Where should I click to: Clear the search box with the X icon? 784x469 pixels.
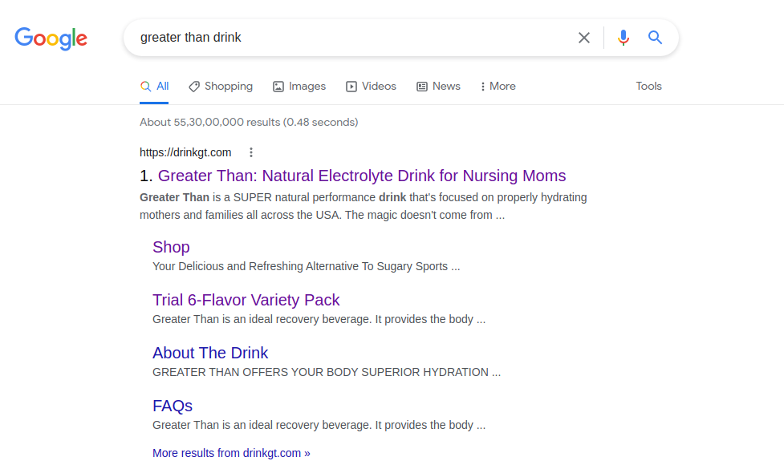pyautogui.click(x=583, y=38)
